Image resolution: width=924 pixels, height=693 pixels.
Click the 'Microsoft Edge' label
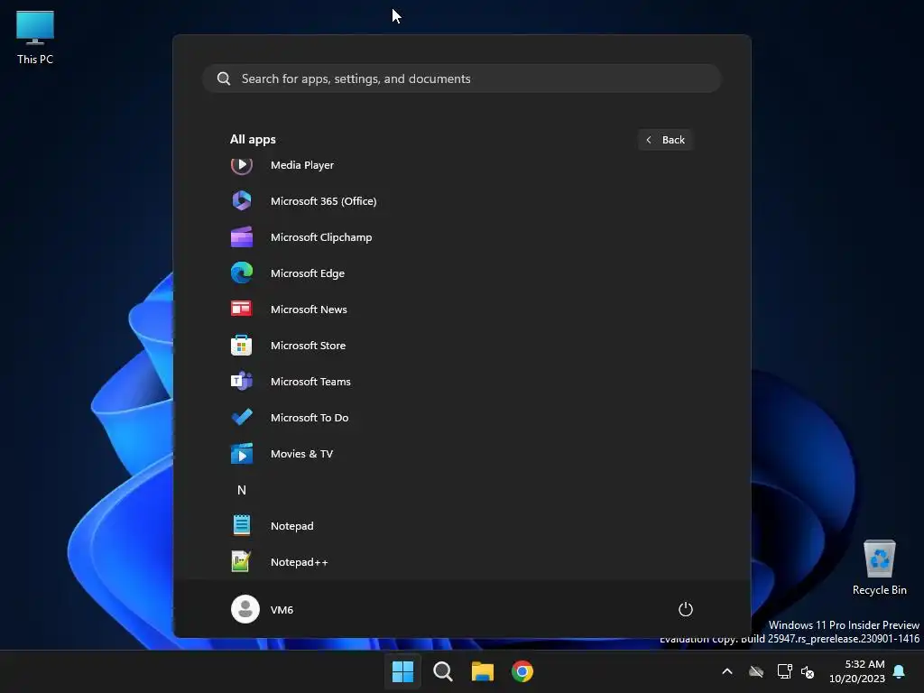click(308, 273)
